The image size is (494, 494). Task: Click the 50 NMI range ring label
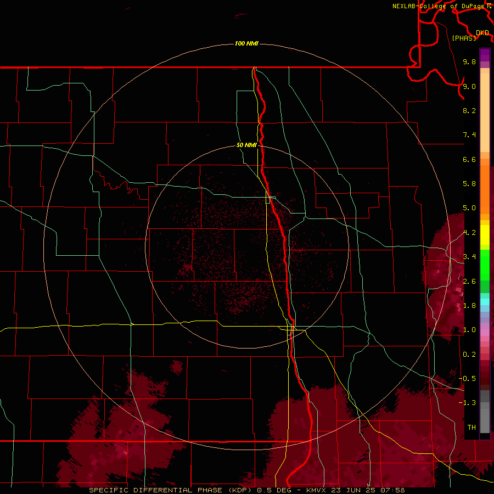click(x=246, y=145)
